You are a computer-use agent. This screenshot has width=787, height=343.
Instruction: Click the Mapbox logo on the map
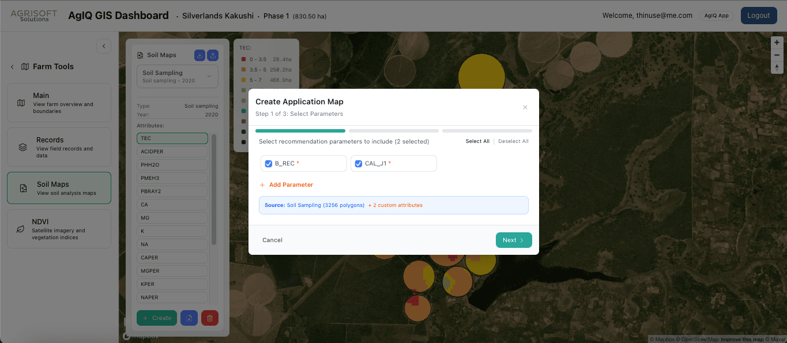pyautogui.click(x=140, y=335)
